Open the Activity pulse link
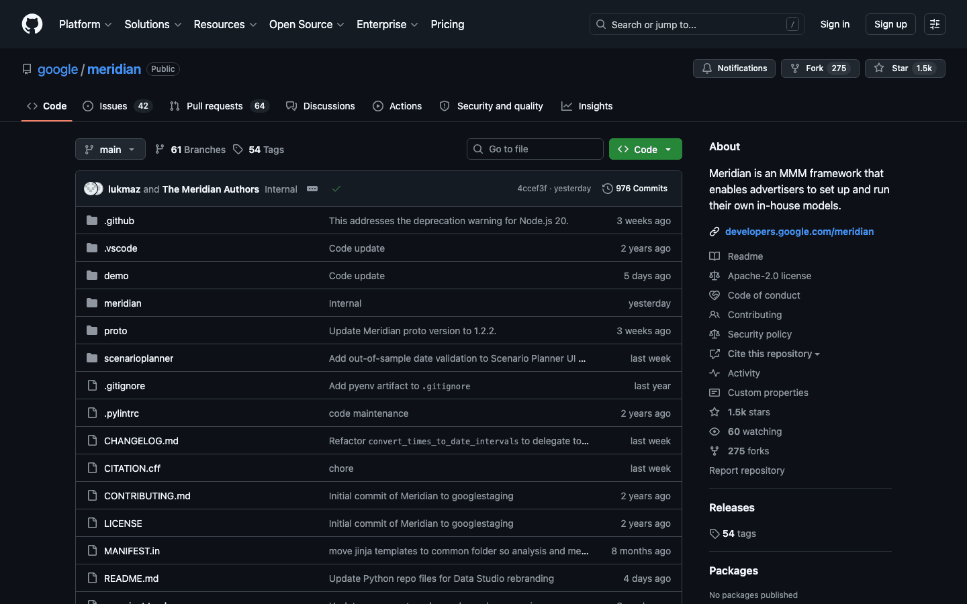 pos(735,373)
